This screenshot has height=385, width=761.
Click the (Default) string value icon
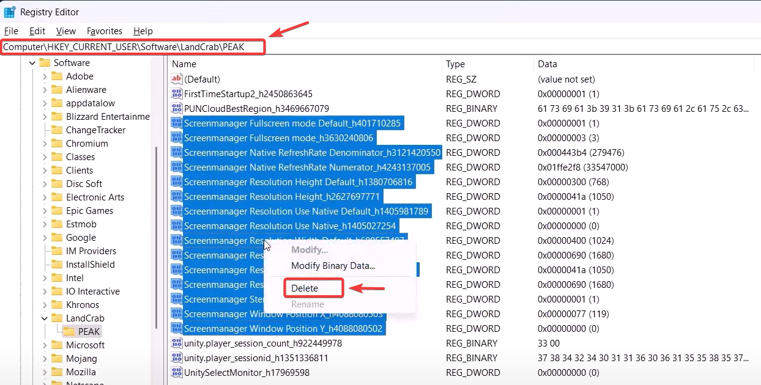[x=177, y=79]
